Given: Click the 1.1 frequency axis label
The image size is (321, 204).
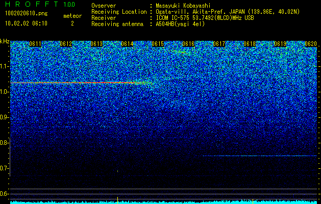Looking at the screenshot, I should click(5, 66).
